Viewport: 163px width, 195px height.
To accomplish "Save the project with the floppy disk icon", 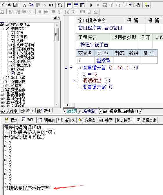I will click(15, 5).
